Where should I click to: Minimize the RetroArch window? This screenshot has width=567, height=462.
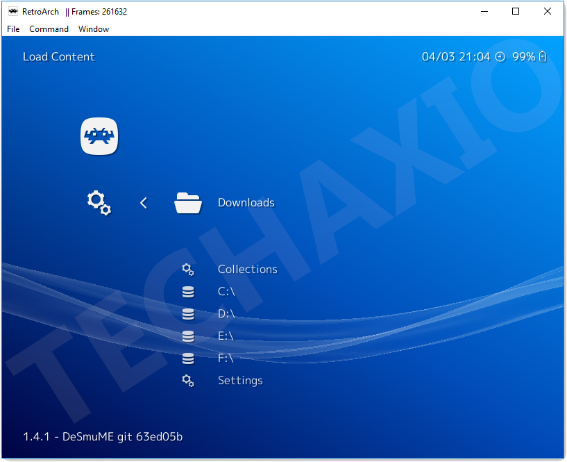coord(484,12)
